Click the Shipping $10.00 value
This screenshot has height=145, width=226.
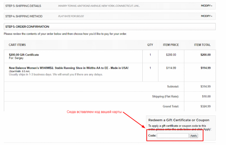(206, 96)
